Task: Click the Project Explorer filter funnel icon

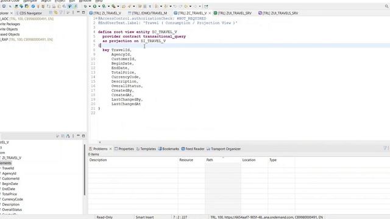Action: (x=61, y=13)
